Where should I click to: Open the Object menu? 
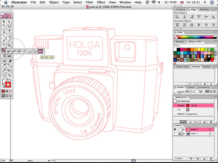tap(54, 3)
